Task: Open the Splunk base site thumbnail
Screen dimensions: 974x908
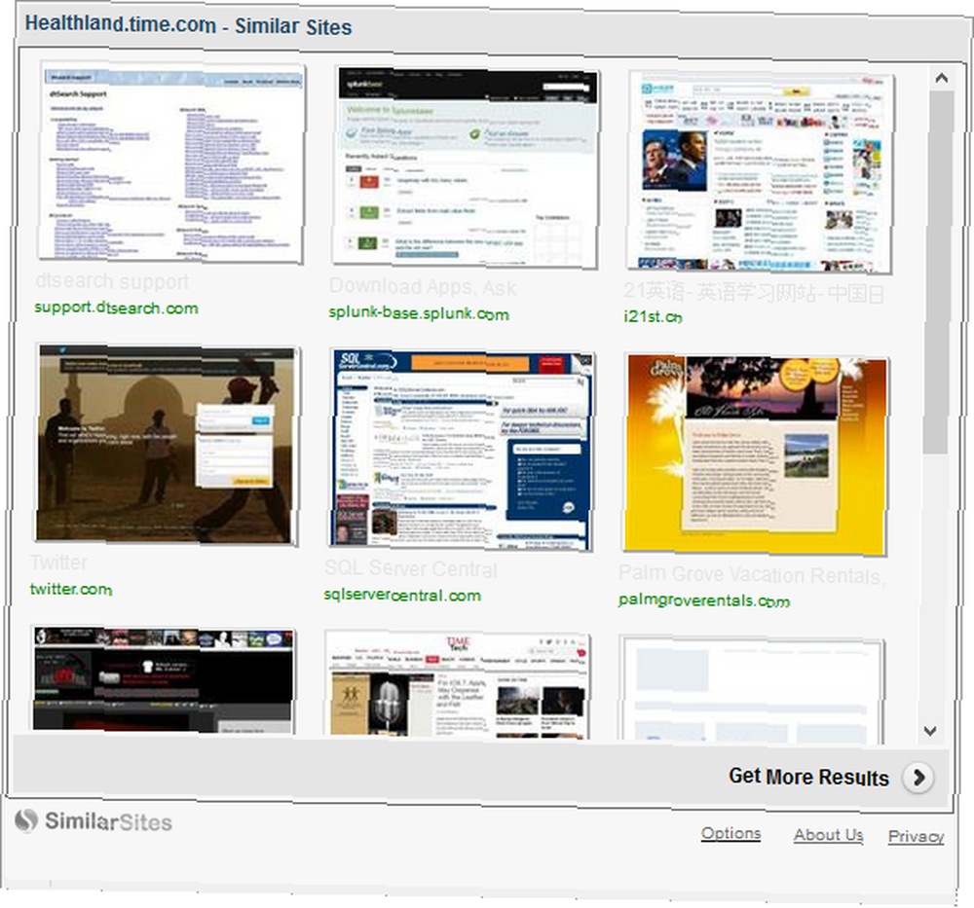Action: tap(466, 167)
